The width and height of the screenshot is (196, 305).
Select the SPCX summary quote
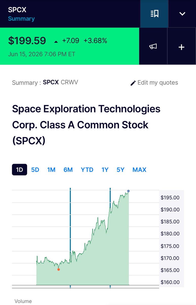pos(51,82)
